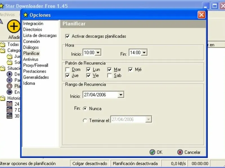Open the Hora Fin 14:00 dropdown

point(144,52)
